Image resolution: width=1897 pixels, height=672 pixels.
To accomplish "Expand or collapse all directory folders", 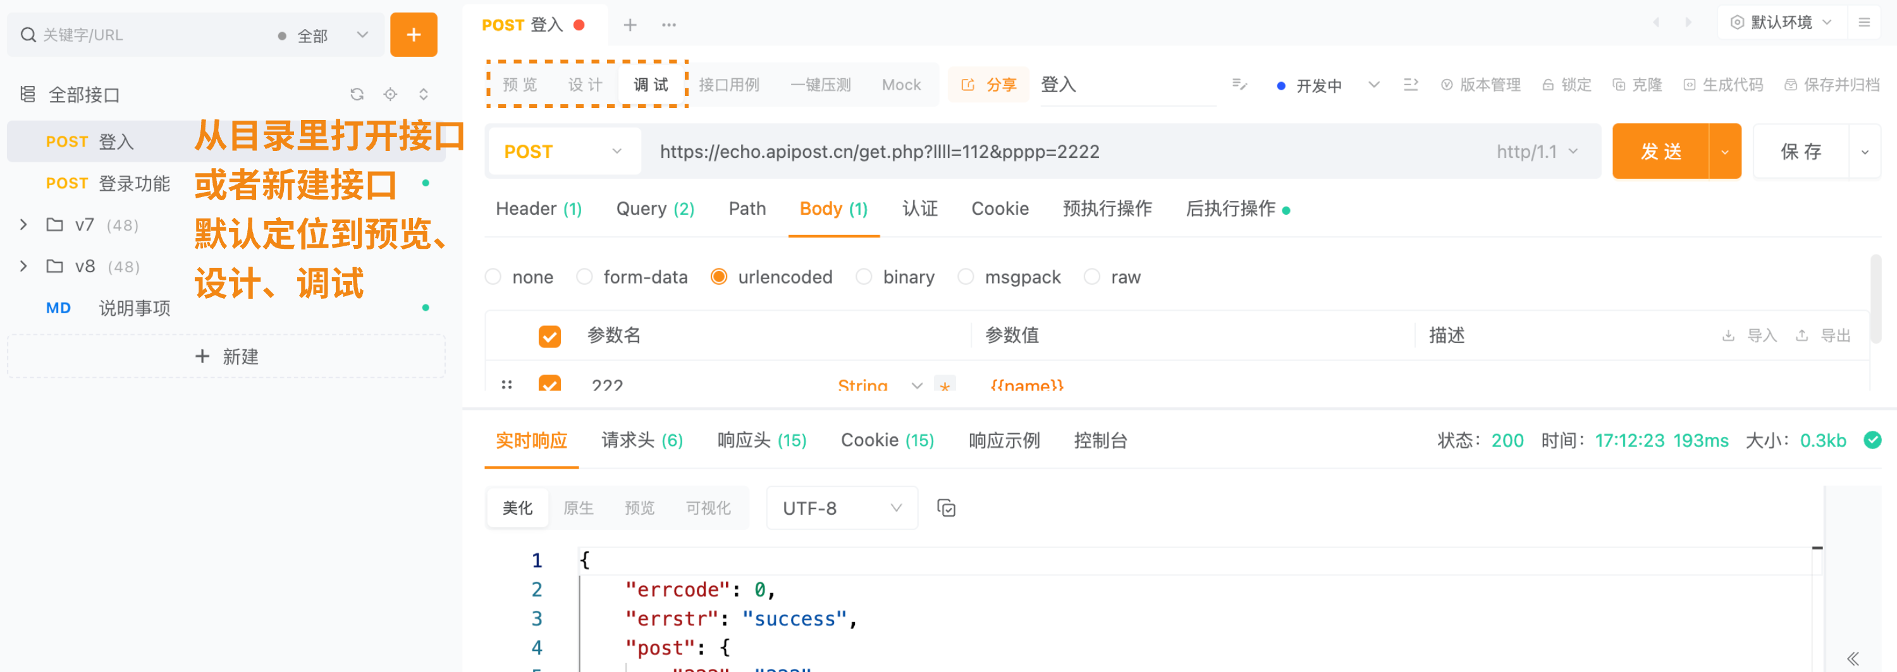I will tap(424, 94).
